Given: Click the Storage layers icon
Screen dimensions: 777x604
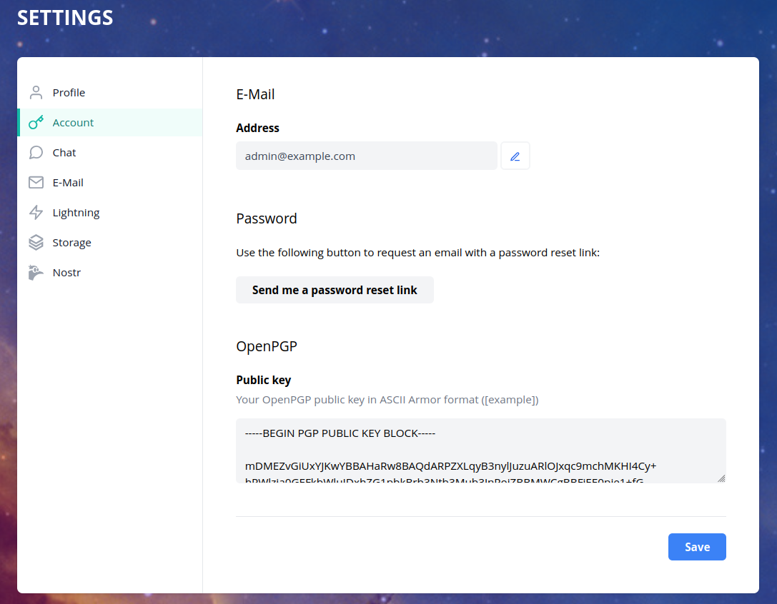Looking at the screenshot, I should pyautogui.click(x=36, y=243).
